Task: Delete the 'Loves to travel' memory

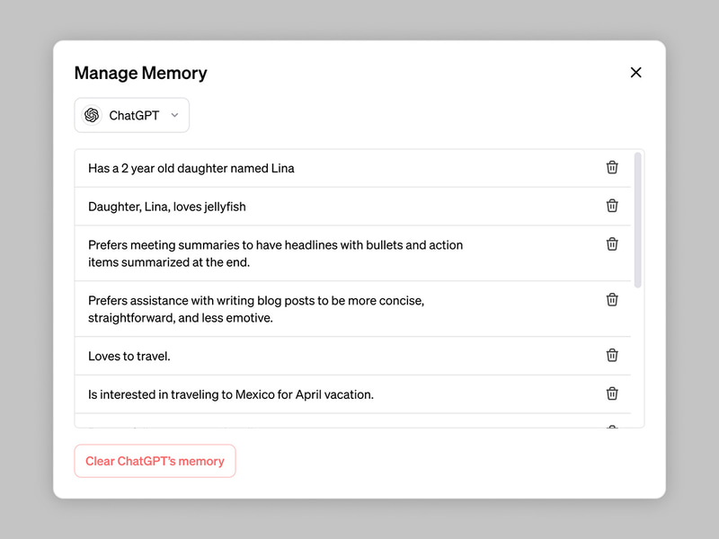Action: tap(612, 356)
